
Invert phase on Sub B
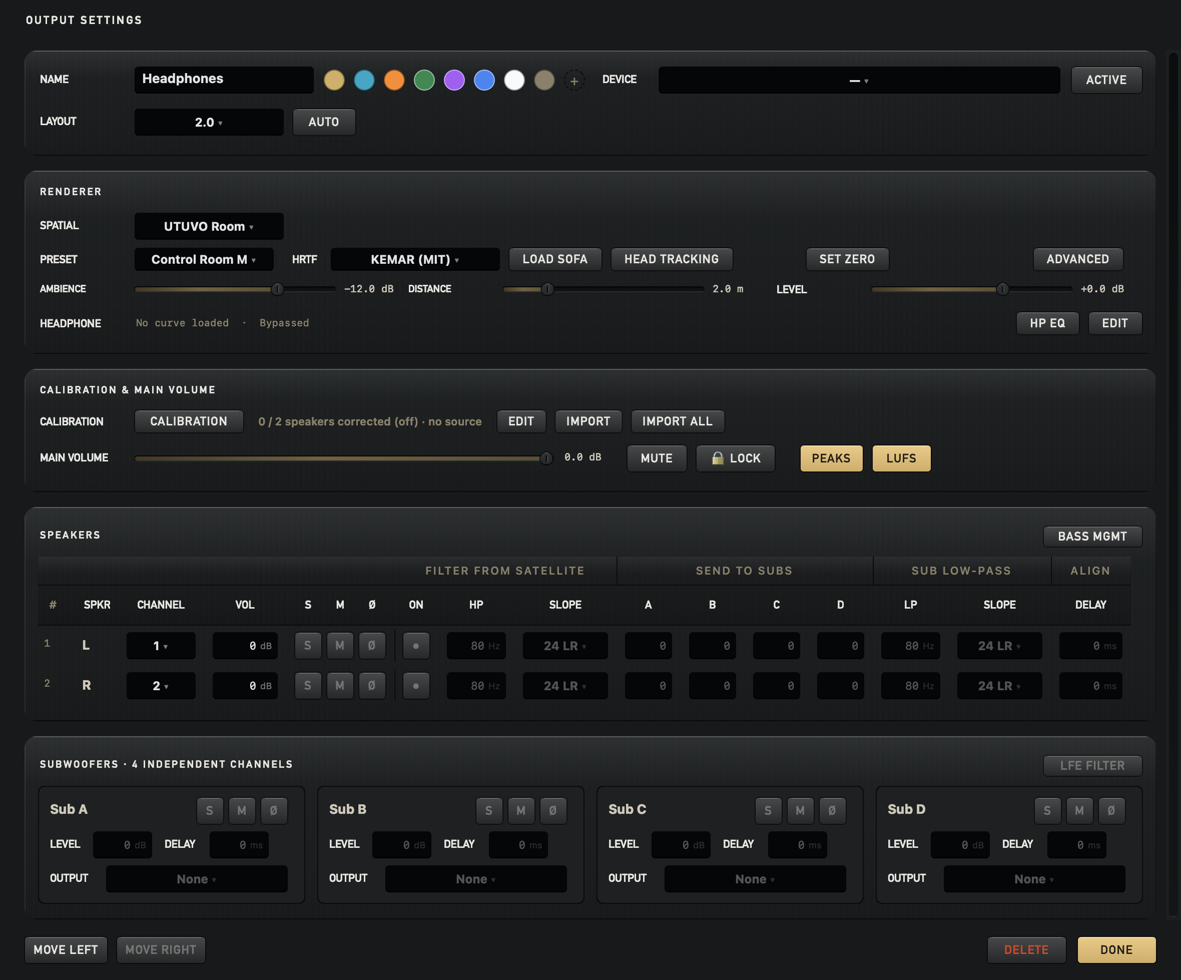(x=553, y=811)
